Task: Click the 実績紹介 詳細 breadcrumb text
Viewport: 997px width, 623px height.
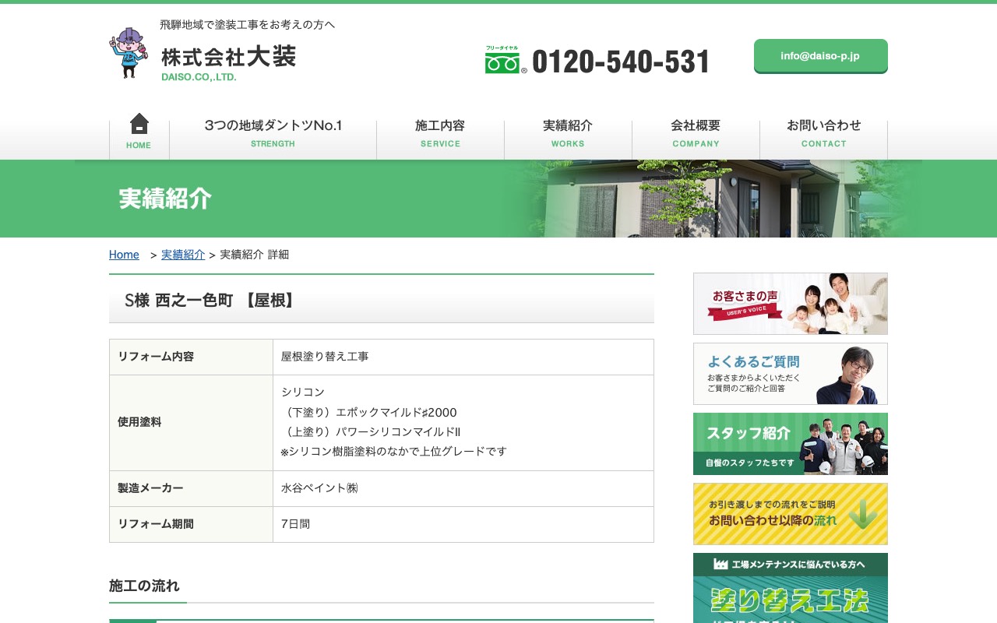Action: coord(255,255)
